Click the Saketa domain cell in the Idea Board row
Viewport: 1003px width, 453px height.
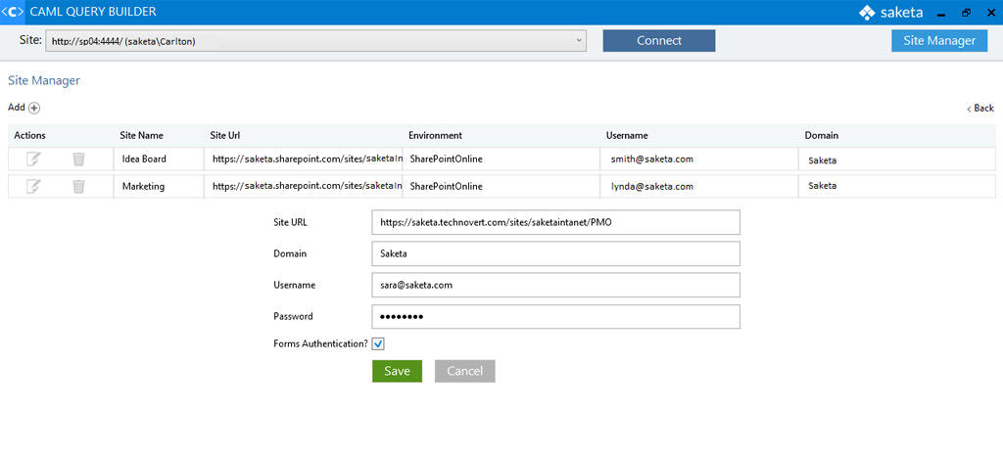click(x=897, y=159)
